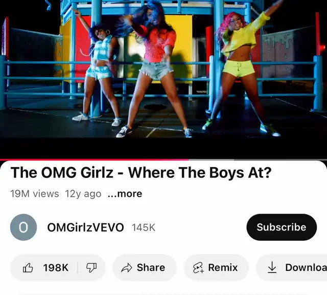Click the 198K like count
The image size is (327, 295).
tap(56, 268)
